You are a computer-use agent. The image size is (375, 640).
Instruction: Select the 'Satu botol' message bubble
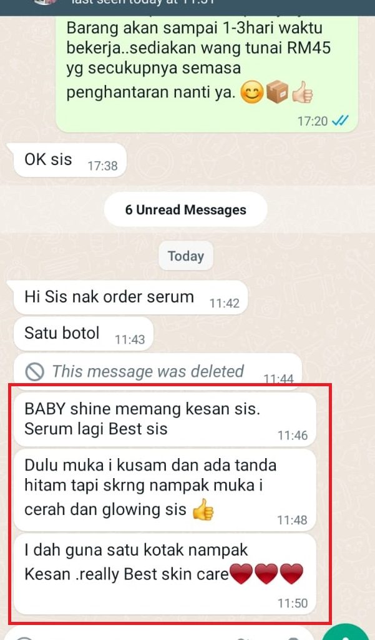pyautogui.click(x=83, y=334)
